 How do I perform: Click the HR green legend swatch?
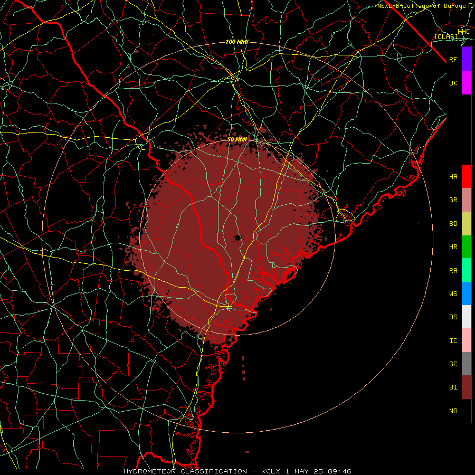click(466, 247)
